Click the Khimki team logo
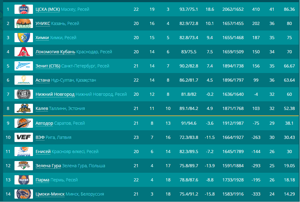 pyautogui.click(x=24, y=38)
